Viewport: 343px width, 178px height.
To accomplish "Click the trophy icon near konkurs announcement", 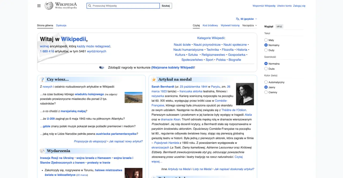I will (102, 67).
